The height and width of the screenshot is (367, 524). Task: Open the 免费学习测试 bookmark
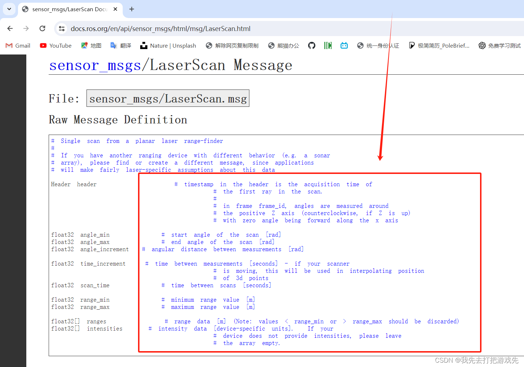[499, 45]
